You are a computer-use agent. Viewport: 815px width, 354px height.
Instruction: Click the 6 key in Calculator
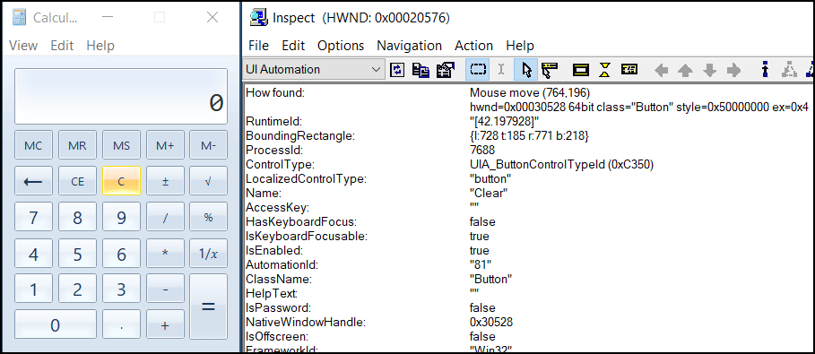(x=121, y=253)
